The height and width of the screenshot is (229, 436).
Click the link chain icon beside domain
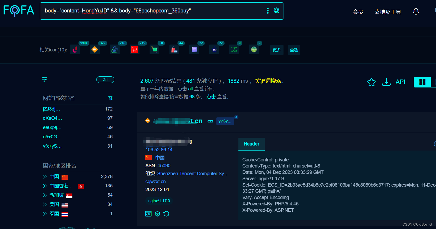pos(210,121)
